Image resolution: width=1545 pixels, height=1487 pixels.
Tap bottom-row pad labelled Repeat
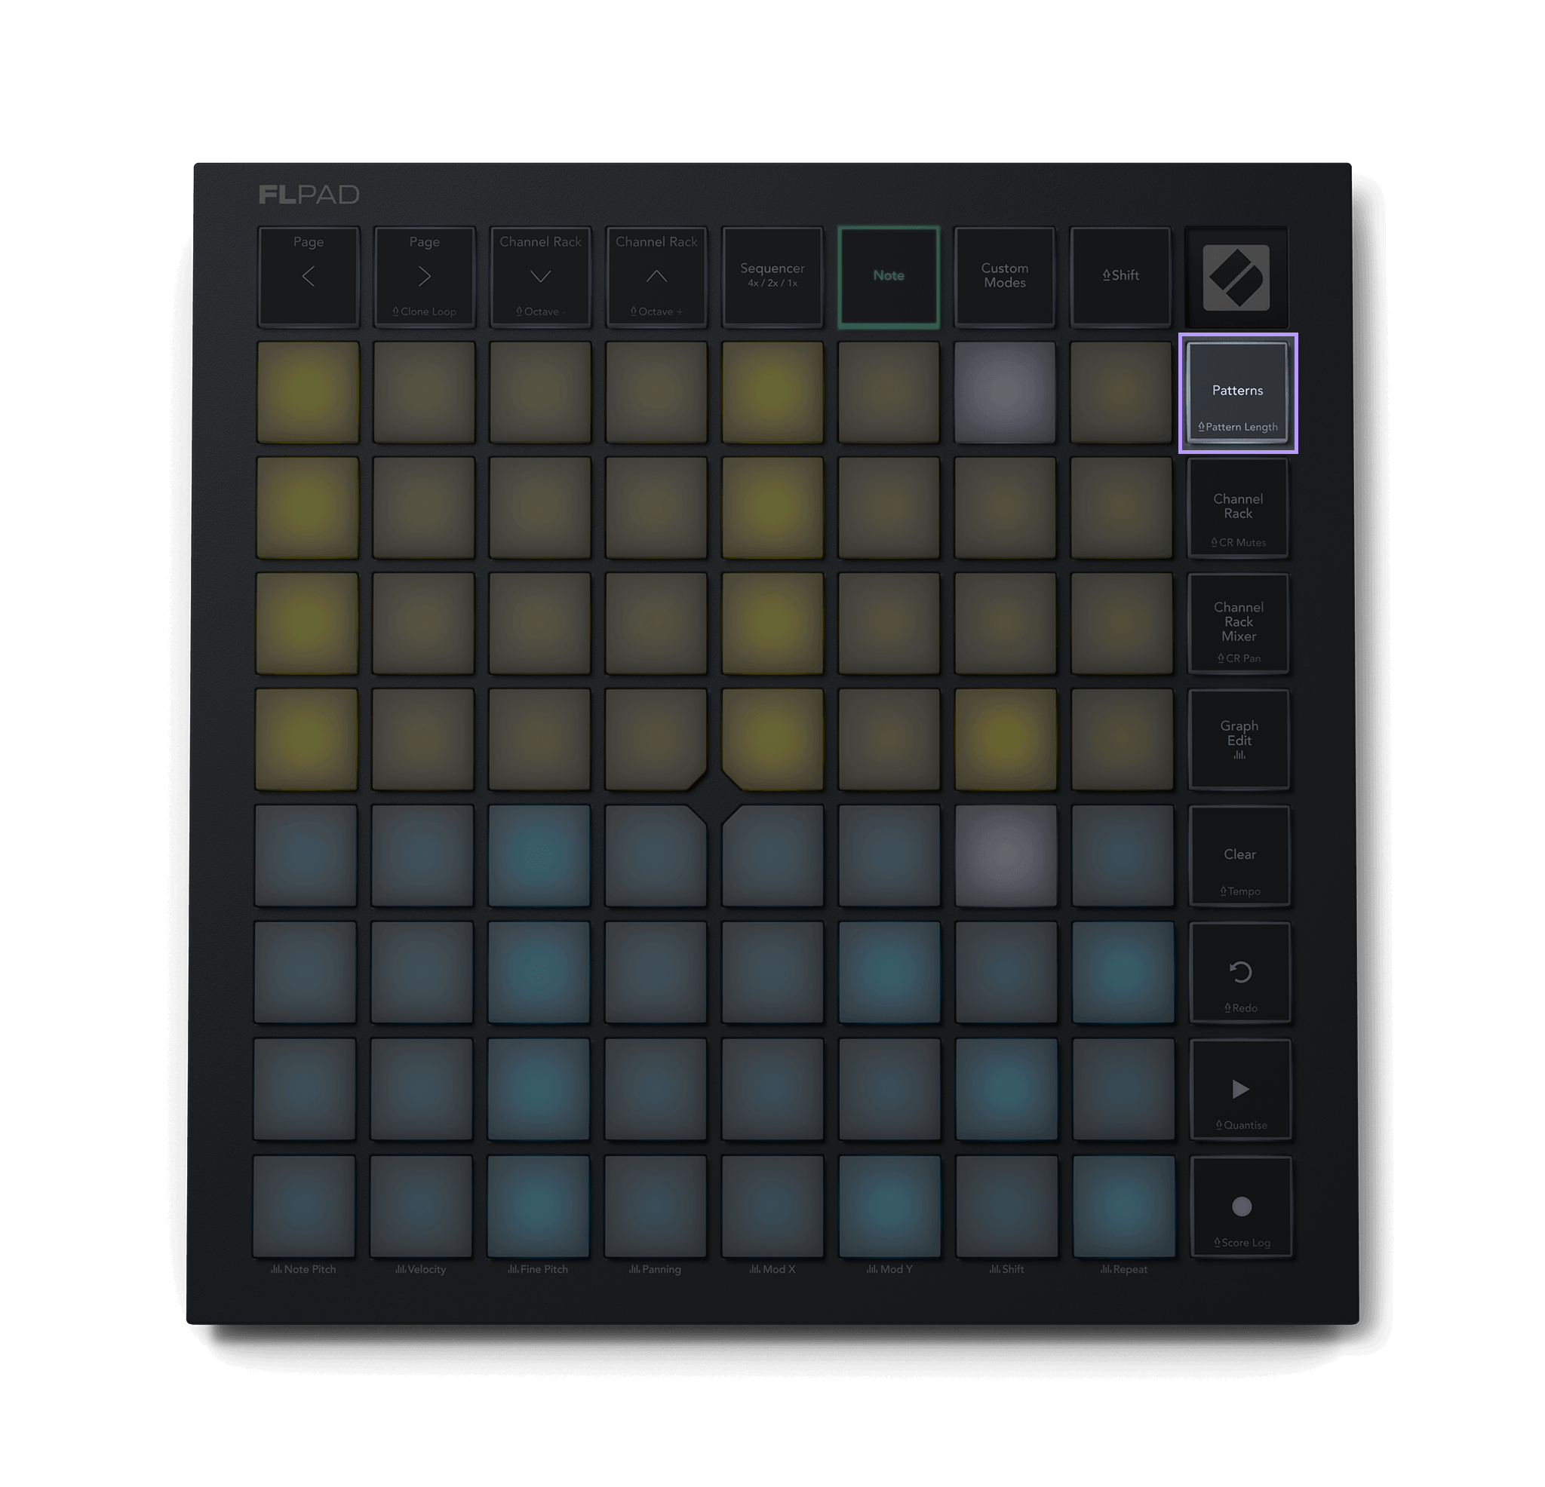(x=1124, y=1206)
